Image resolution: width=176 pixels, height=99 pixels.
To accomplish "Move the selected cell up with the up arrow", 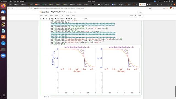I will [55, 19].
